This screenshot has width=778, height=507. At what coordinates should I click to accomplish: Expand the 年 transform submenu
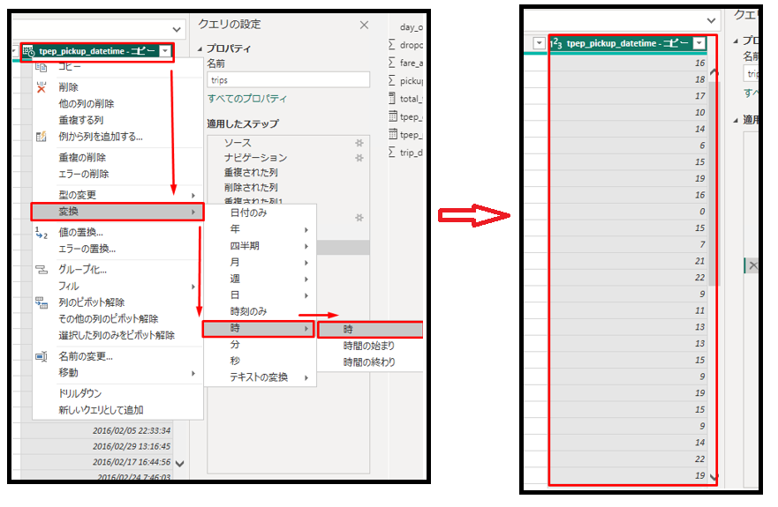(x=261, y=229)
